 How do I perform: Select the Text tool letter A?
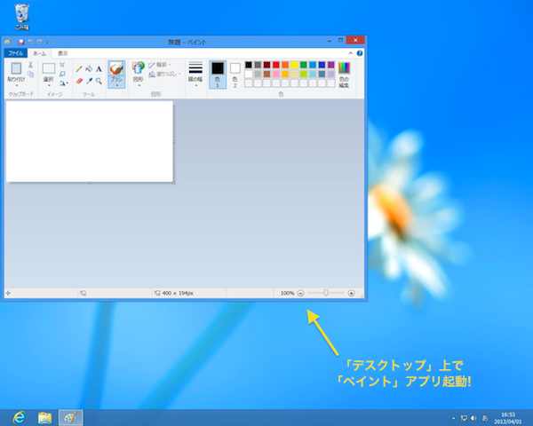point(99,69)
